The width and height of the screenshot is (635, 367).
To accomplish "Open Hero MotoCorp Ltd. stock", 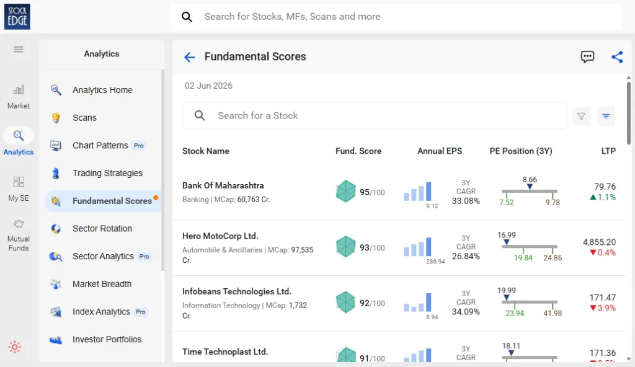I will (x=220, y=236).
